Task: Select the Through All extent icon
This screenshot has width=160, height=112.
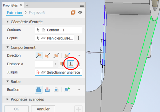Action: (x=63, y=64)
